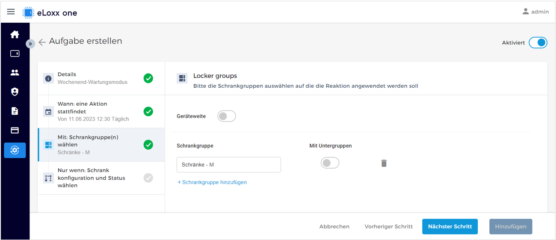Image resolution: width=556 pixels, height=240 pixels.
Task: Open the lockers sidebar icon
Action: click(x=15, y=53)
